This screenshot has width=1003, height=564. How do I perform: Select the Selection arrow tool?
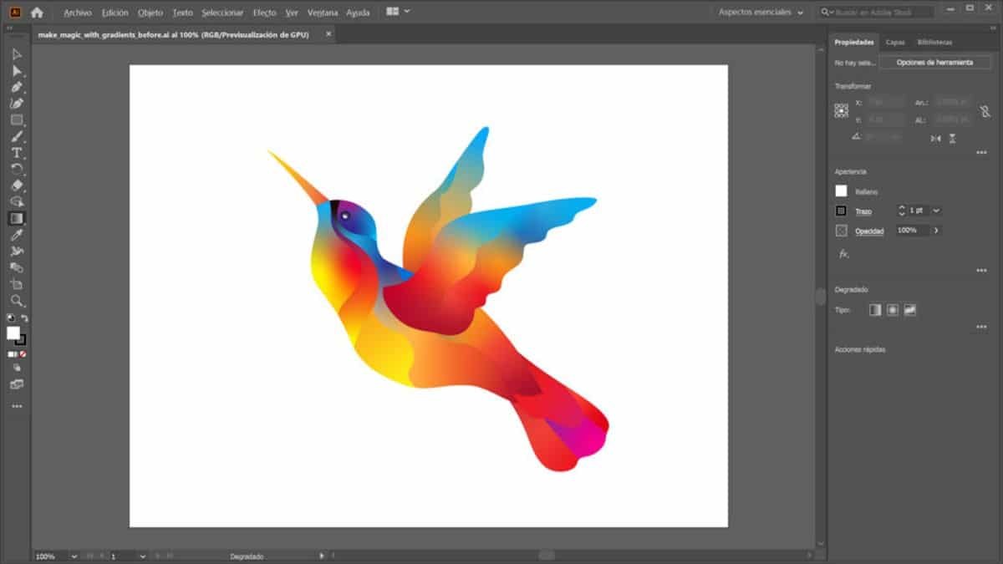[17, 54]
